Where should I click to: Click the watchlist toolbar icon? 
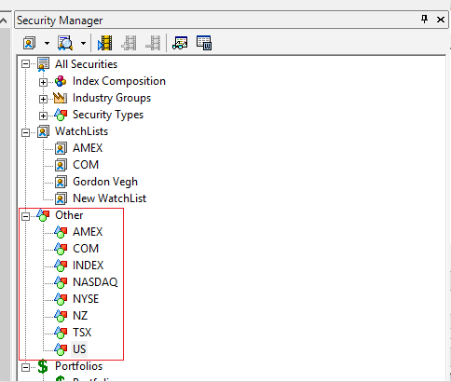30,43
